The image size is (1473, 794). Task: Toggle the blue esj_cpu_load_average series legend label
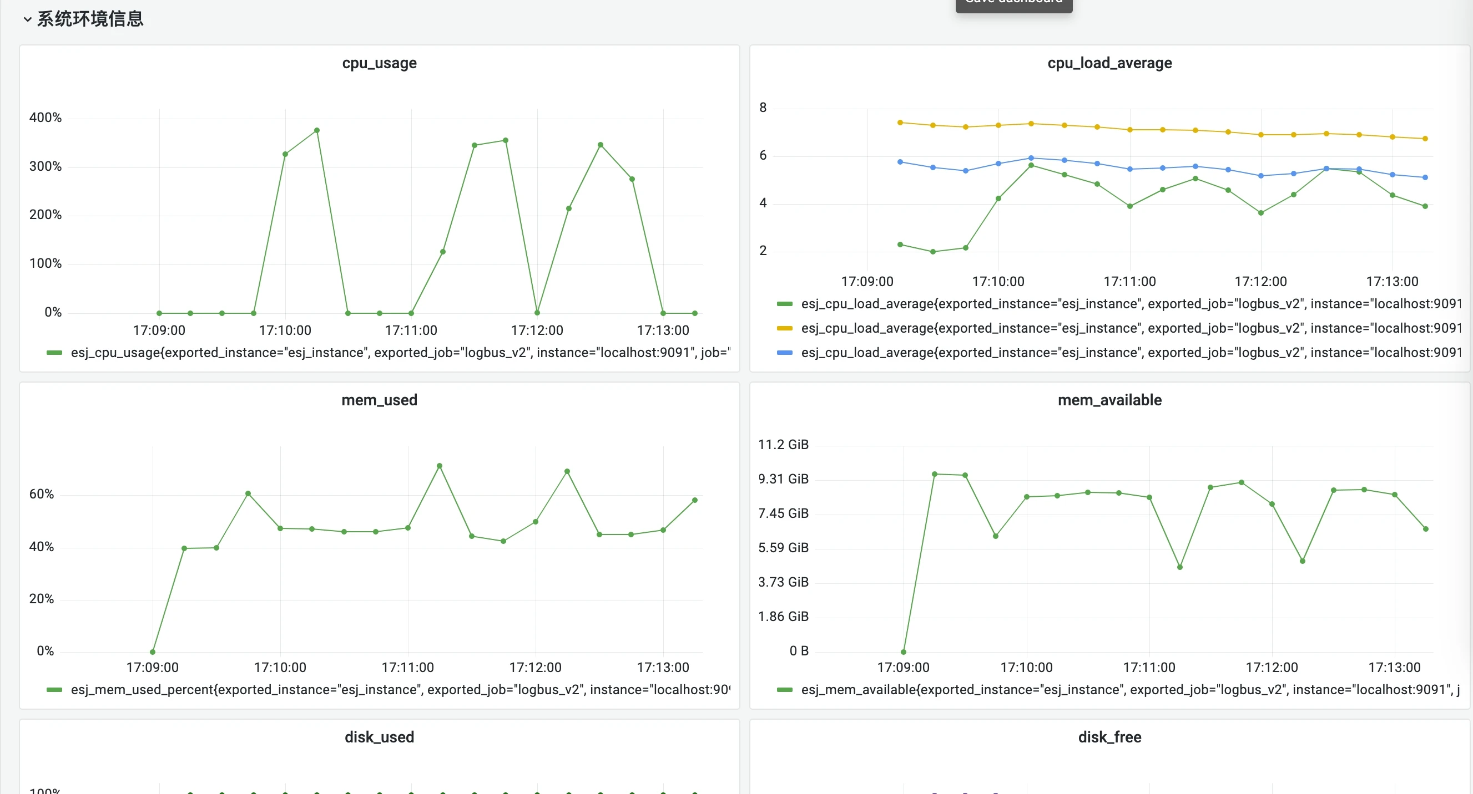(x=1131, y=353)
